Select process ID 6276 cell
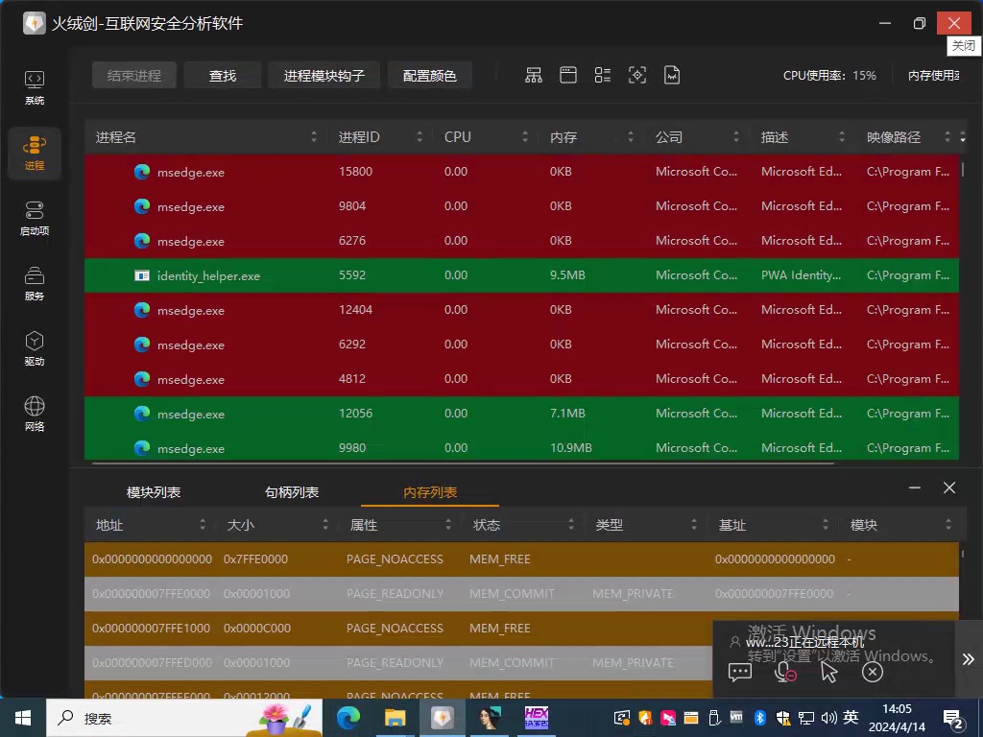 (x=352, y=241)
